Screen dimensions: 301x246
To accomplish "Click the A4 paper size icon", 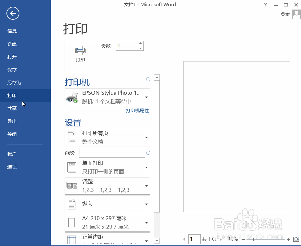I will tap(72, 223).
